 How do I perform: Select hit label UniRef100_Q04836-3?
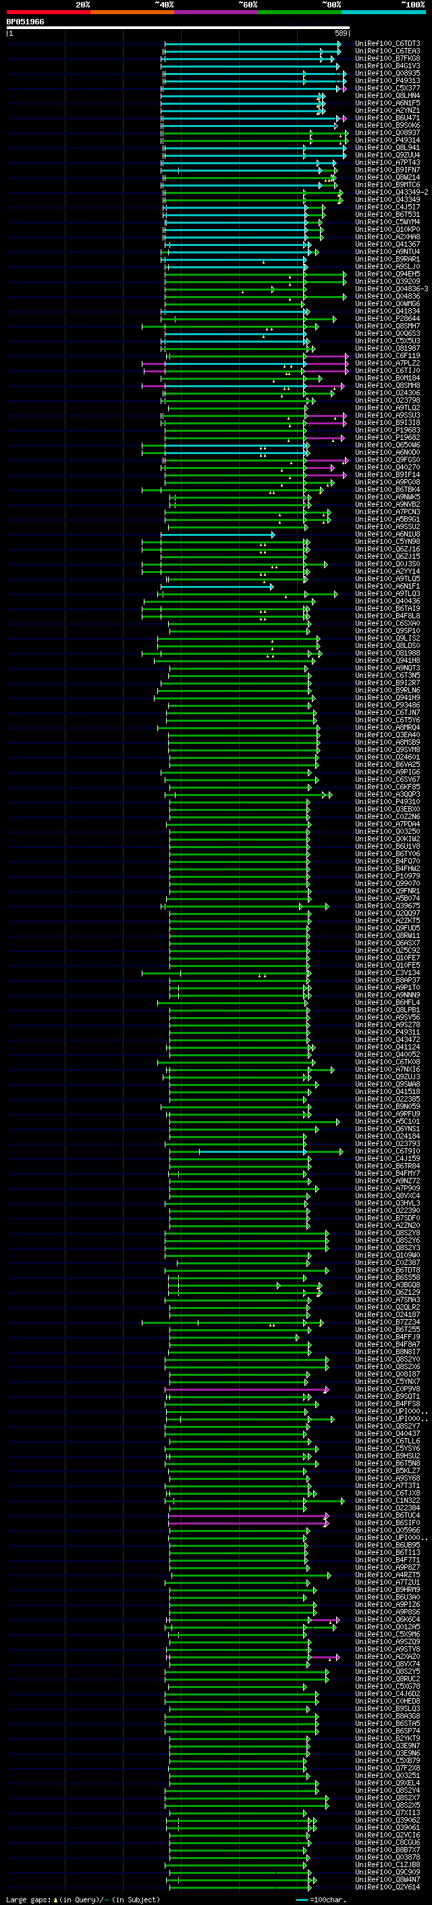tap(391, 289)
